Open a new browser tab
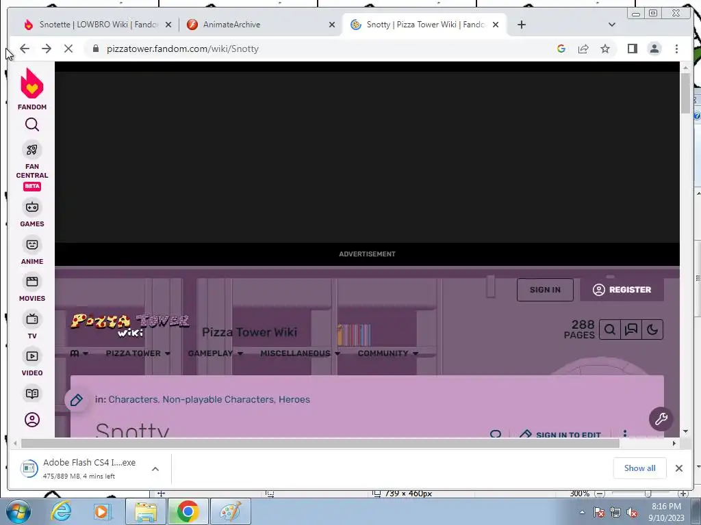701x525 pixels. pyautogui.click(x=521, y=25)
